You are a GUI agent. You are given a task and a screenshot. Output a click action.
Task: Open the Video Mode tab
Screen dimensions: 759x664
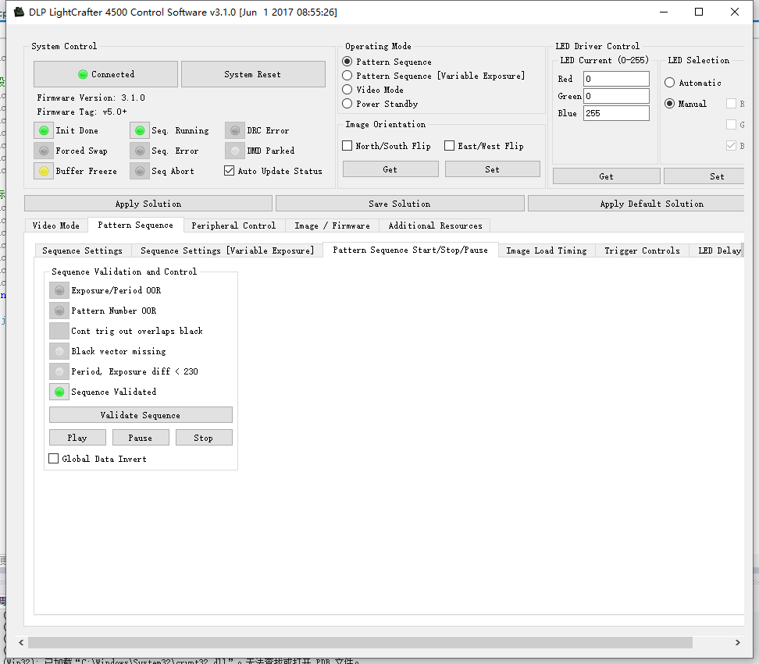pyautogui.click(x=56, y=225)
